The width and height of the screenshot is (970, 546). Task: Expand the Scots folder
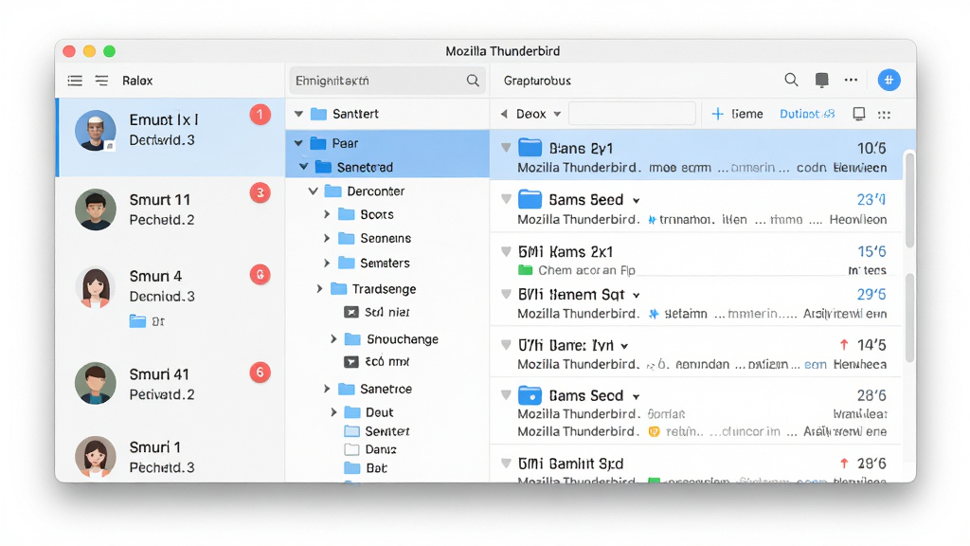tap(327, 214)
